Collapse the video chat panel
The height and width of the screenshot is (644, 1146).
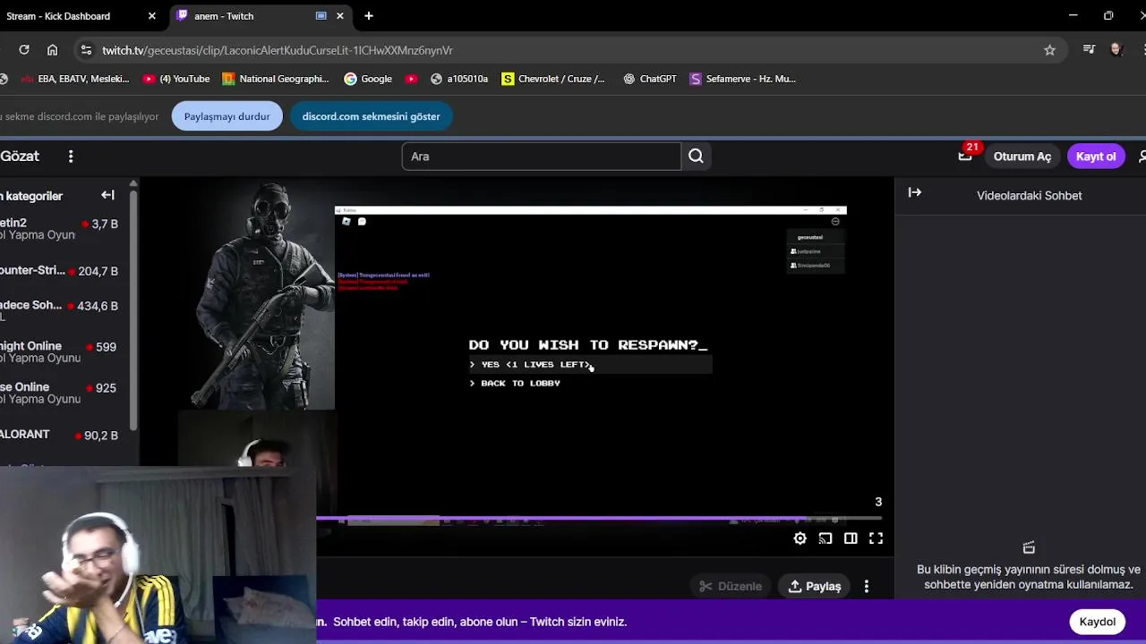point(914,193)
